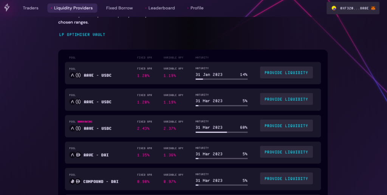Screen dimensions: 387x195
Task: Provide liquidity for 31 Jan 2023 AAVE - USDC
Action: 286,73
